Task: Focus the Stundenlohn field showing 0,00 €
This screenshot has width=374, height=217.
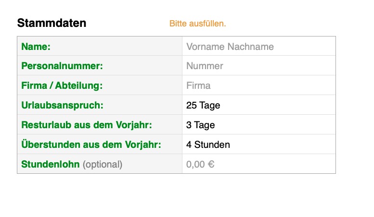Action: tap(258, 164)
